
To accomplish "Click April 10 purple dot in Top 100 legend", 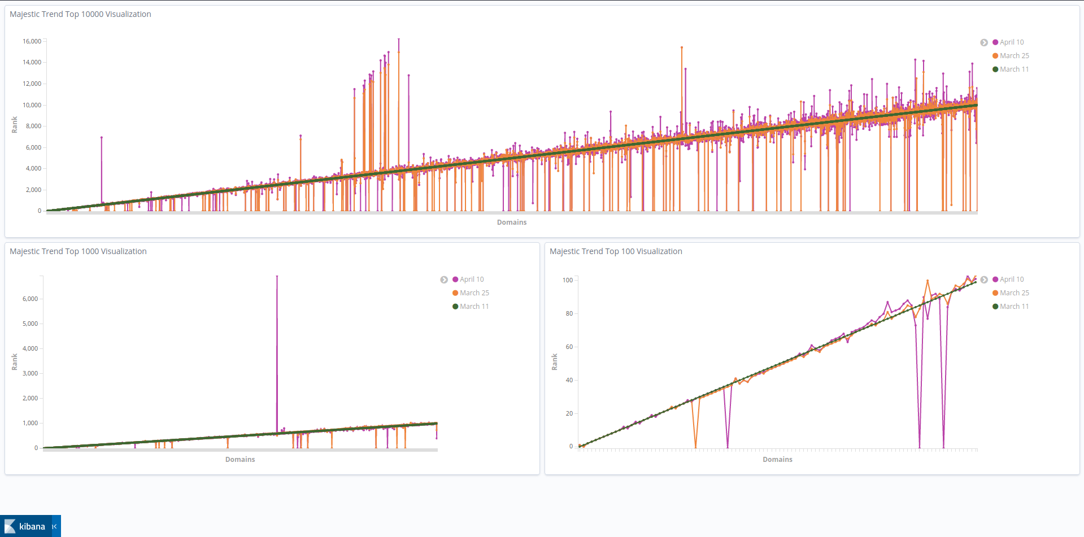I will (995, 280).
